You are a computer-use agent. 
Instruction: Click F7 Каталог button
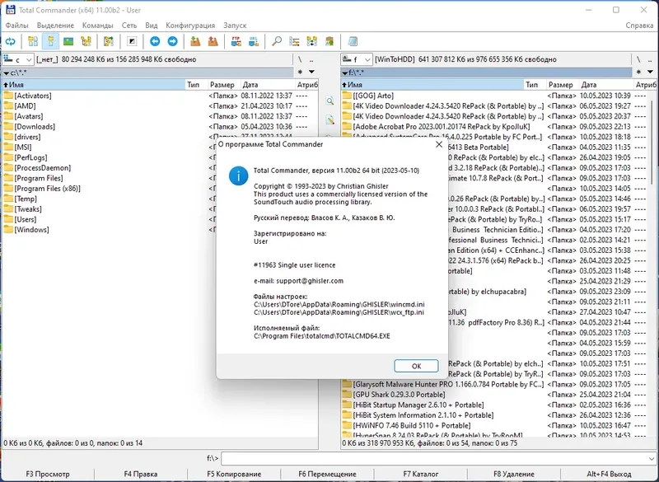click(421, 474)
